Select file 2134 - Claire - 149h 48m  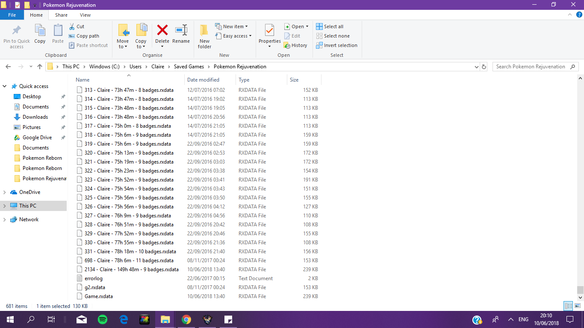tap(132, 269)
